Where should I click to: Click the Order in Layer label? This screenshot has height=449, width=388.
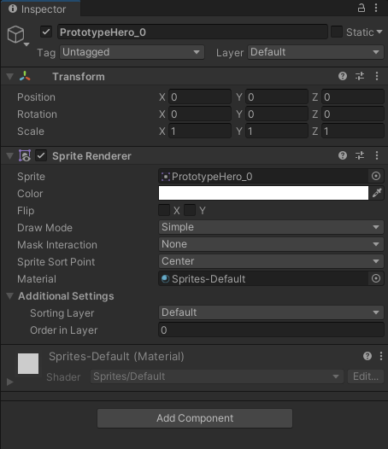coord(63,330)
